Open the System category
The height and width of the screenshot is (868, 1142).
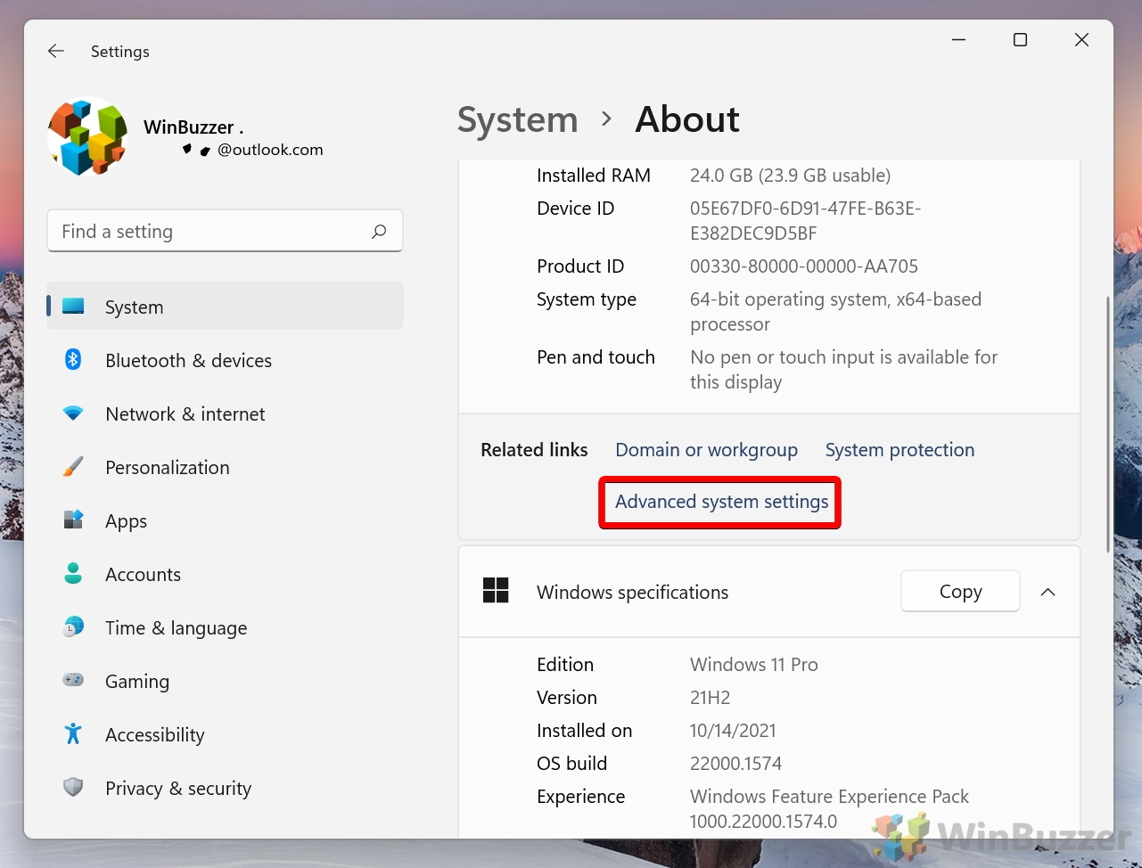pos(225,307)
